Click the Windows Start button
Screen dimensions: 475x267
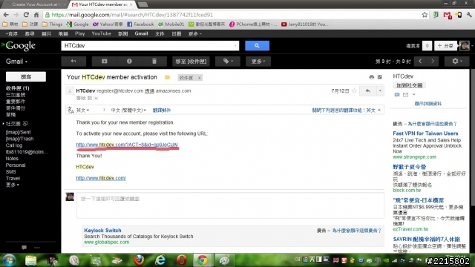point(9,260)
